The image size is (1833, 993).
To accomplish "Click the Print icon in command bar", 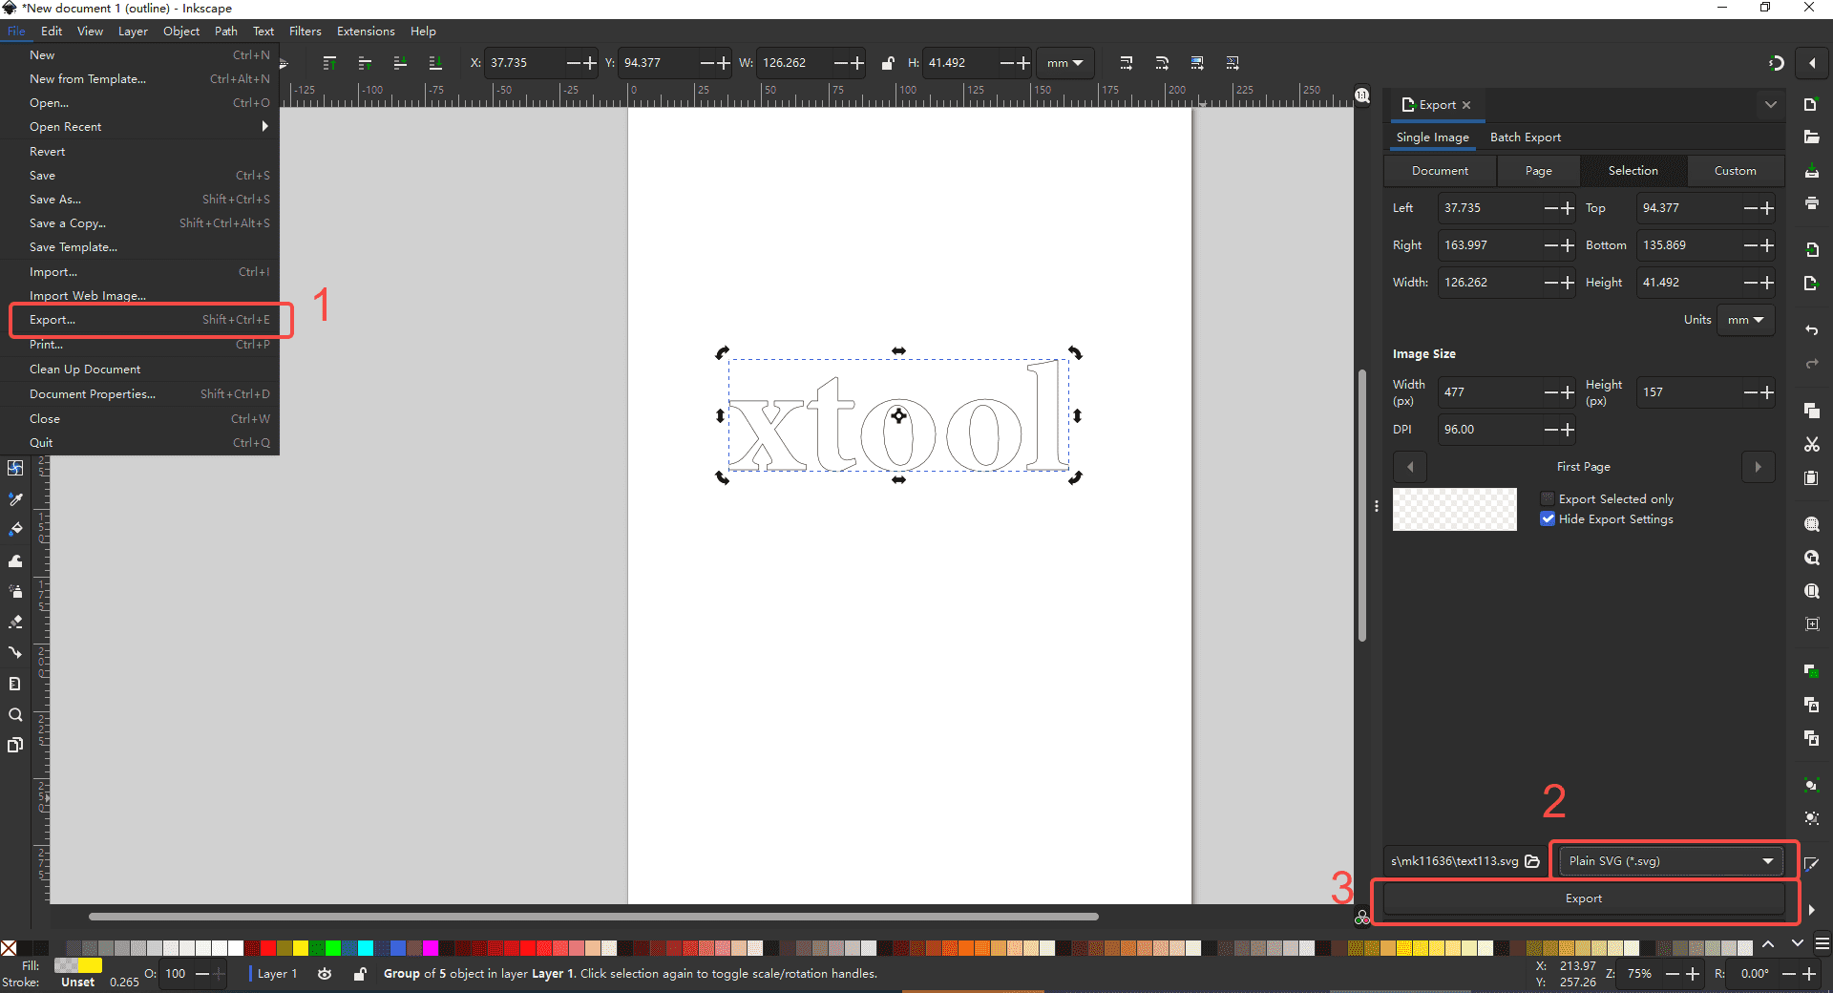I will (x=1811, y=203).
